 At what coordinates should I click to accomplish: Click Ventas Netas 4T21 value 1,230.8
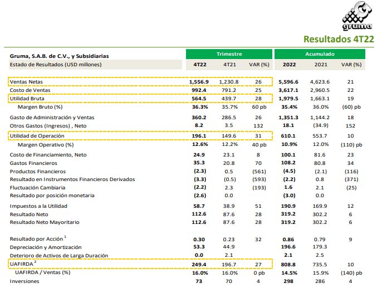(229, 82)
